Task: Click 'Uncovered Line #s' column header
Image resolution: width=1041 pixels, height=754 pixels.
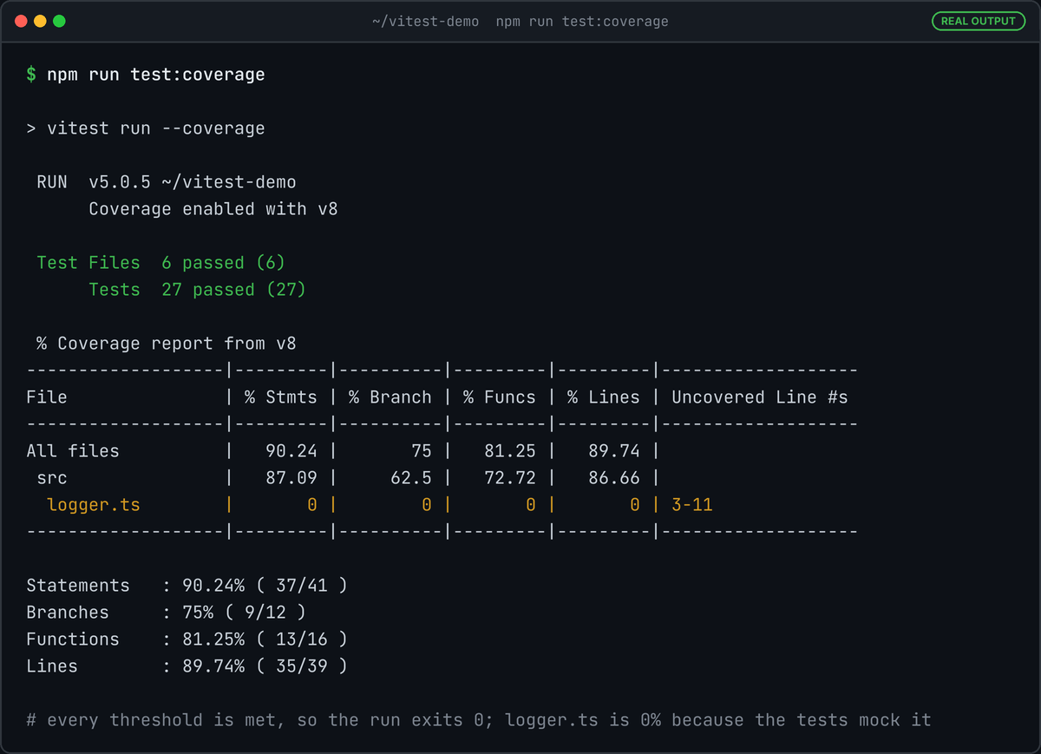Action: [x=759, y=397]
